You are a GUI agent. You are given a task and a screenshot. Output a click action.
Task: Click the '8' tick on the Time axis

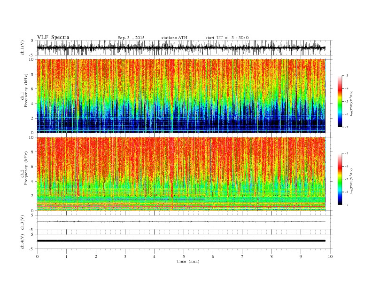pos(271,256)
